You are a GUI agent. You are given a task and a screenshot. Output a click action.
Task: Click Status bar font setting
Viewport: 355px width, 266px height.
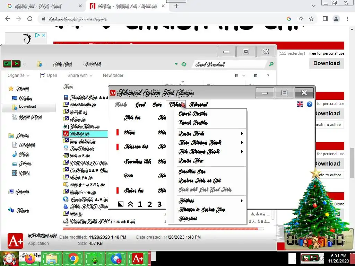133,190
